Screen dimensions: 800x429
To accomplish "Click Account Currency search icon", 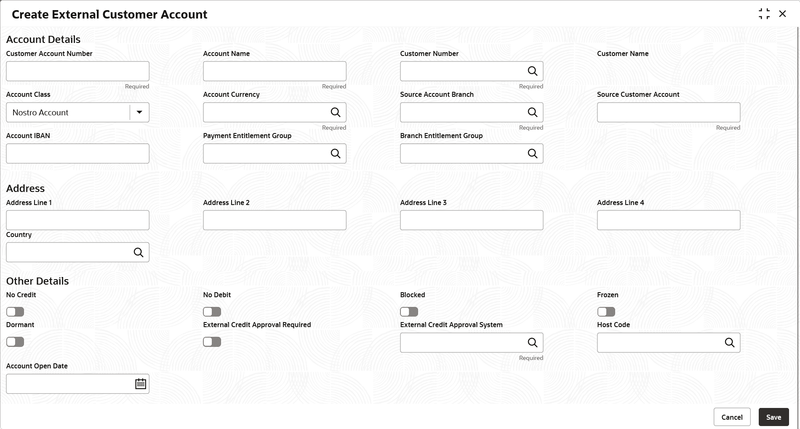I will (335, 112).
